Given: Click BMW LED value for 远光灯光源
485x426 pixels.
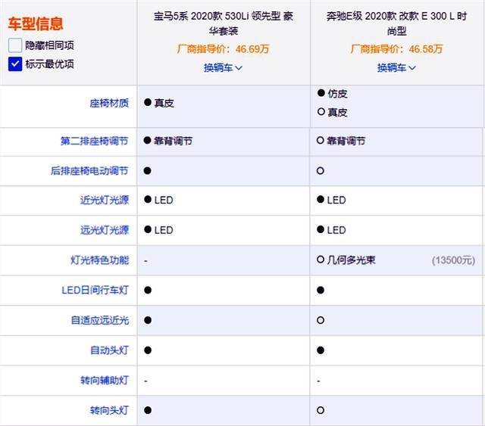Looking at the screenshot, I should [164, 230].
